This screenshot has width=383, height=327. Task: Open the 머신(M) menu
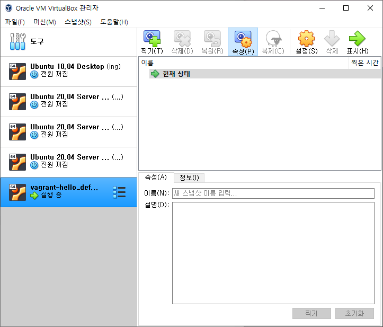44,22
